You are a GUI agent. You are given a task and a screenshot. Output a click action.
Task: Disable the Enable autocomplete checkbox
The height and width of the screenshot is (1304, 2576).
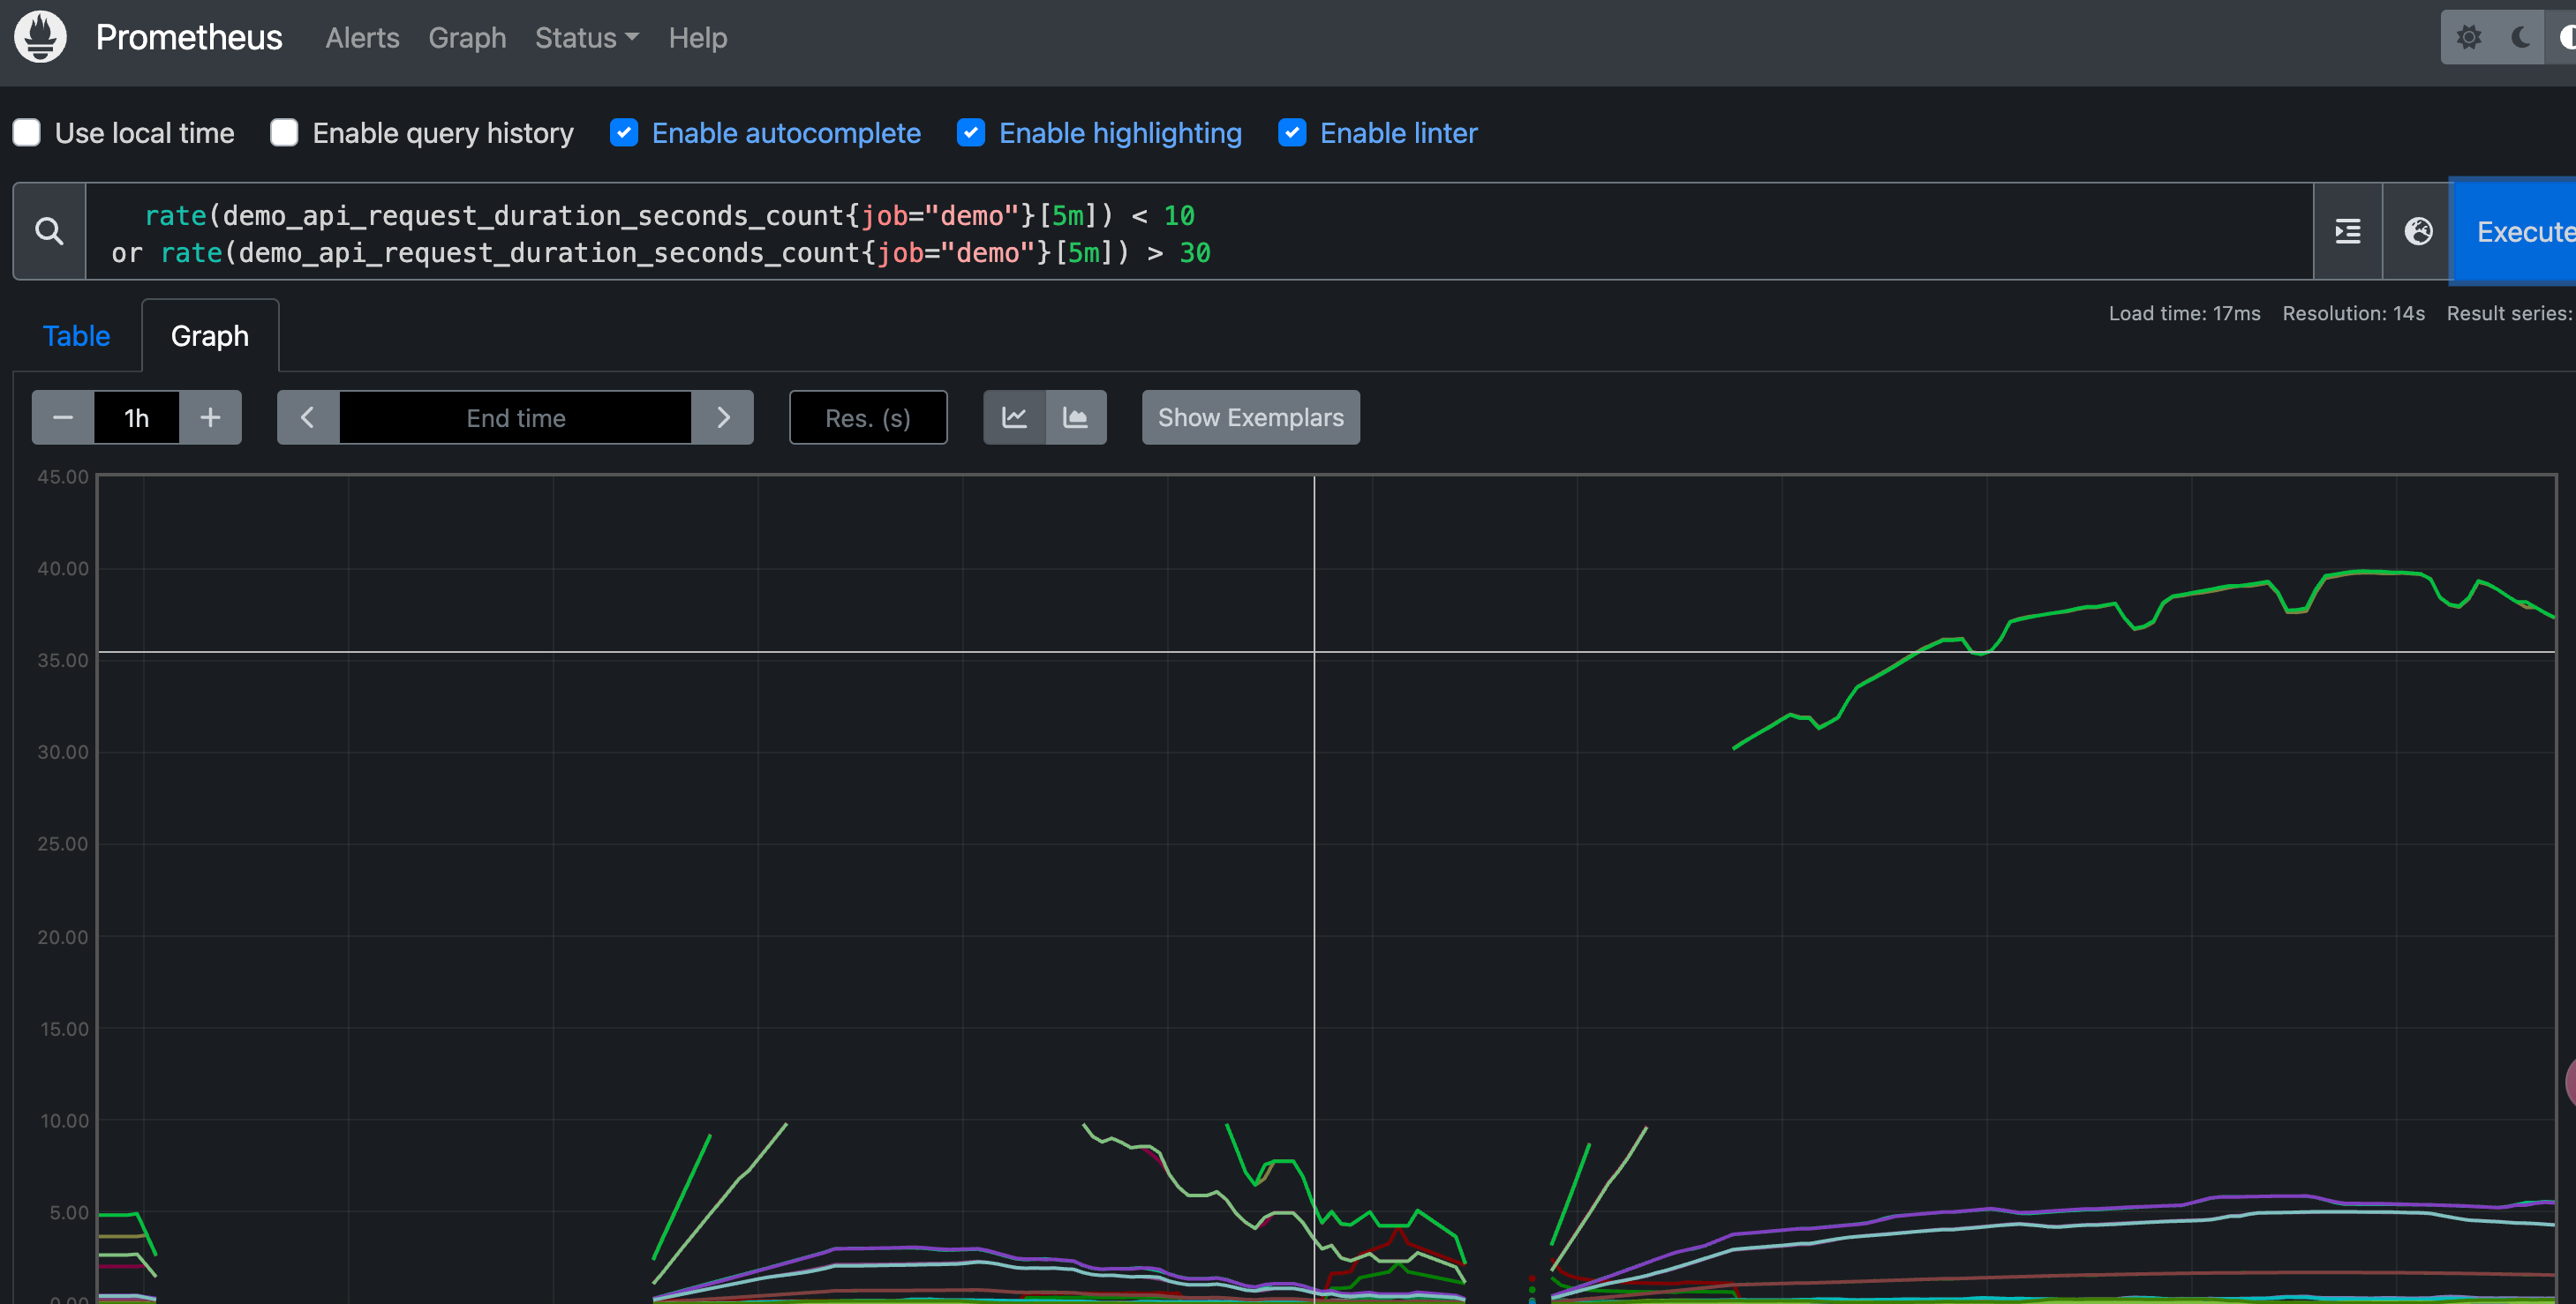(x=624, y=133)
